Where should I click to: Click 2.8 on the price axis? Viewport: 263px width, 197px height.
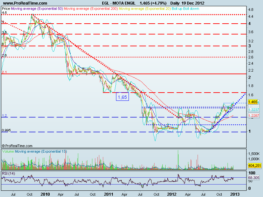[x=251, y=52]
